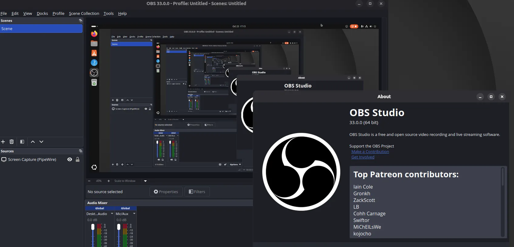Image resolution: width=514 pixels, height=247 pixels.
Task: Click contributor name ZackScott
Action: 364,200
